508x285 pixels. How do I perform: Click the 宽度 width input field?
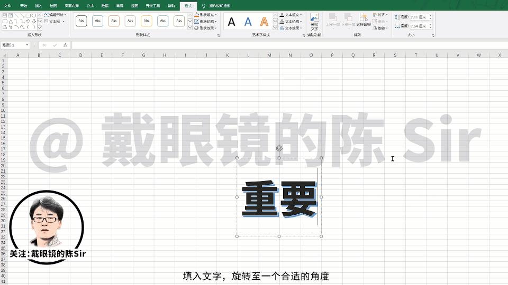click(419, 26)
